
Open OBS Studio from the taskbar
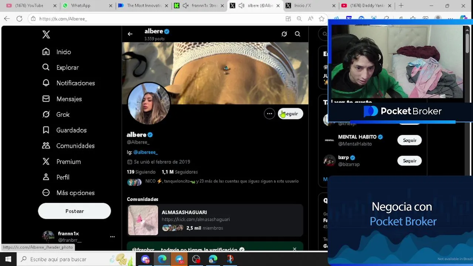tap(196, 259)
